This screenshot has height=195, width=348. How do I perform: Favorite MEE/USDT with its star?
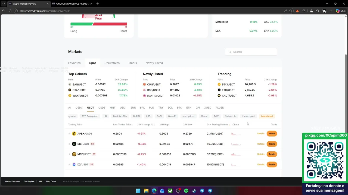click(x=69, y=154)
